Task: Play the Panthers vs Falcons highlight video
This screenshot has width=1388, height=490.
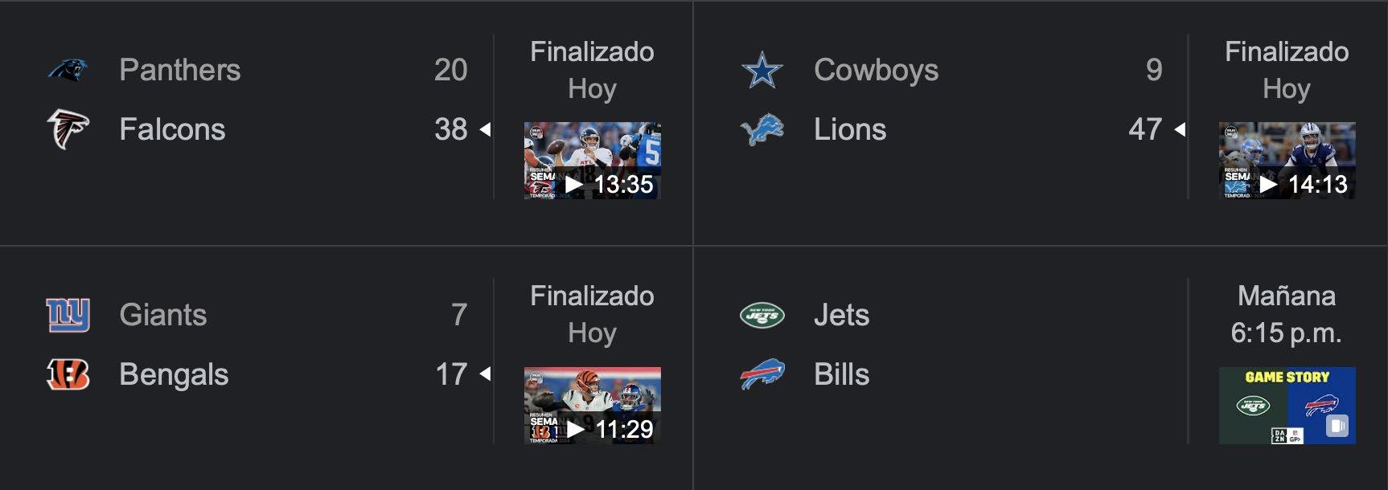Action: point(592,161)
